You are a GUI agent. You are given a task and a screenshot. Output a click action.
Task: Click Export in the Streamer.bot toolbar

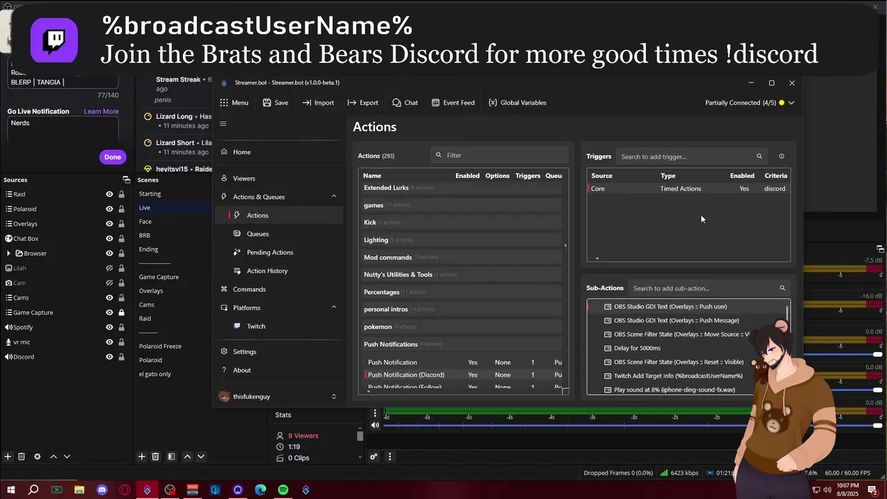point(362,103)
